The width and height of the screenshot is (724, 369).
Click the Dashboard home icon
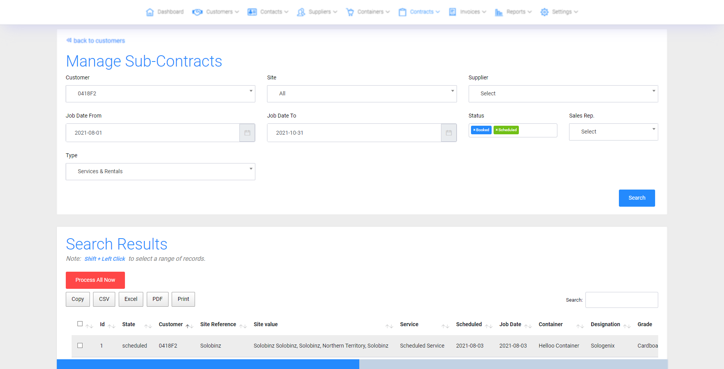coord(150,12)
